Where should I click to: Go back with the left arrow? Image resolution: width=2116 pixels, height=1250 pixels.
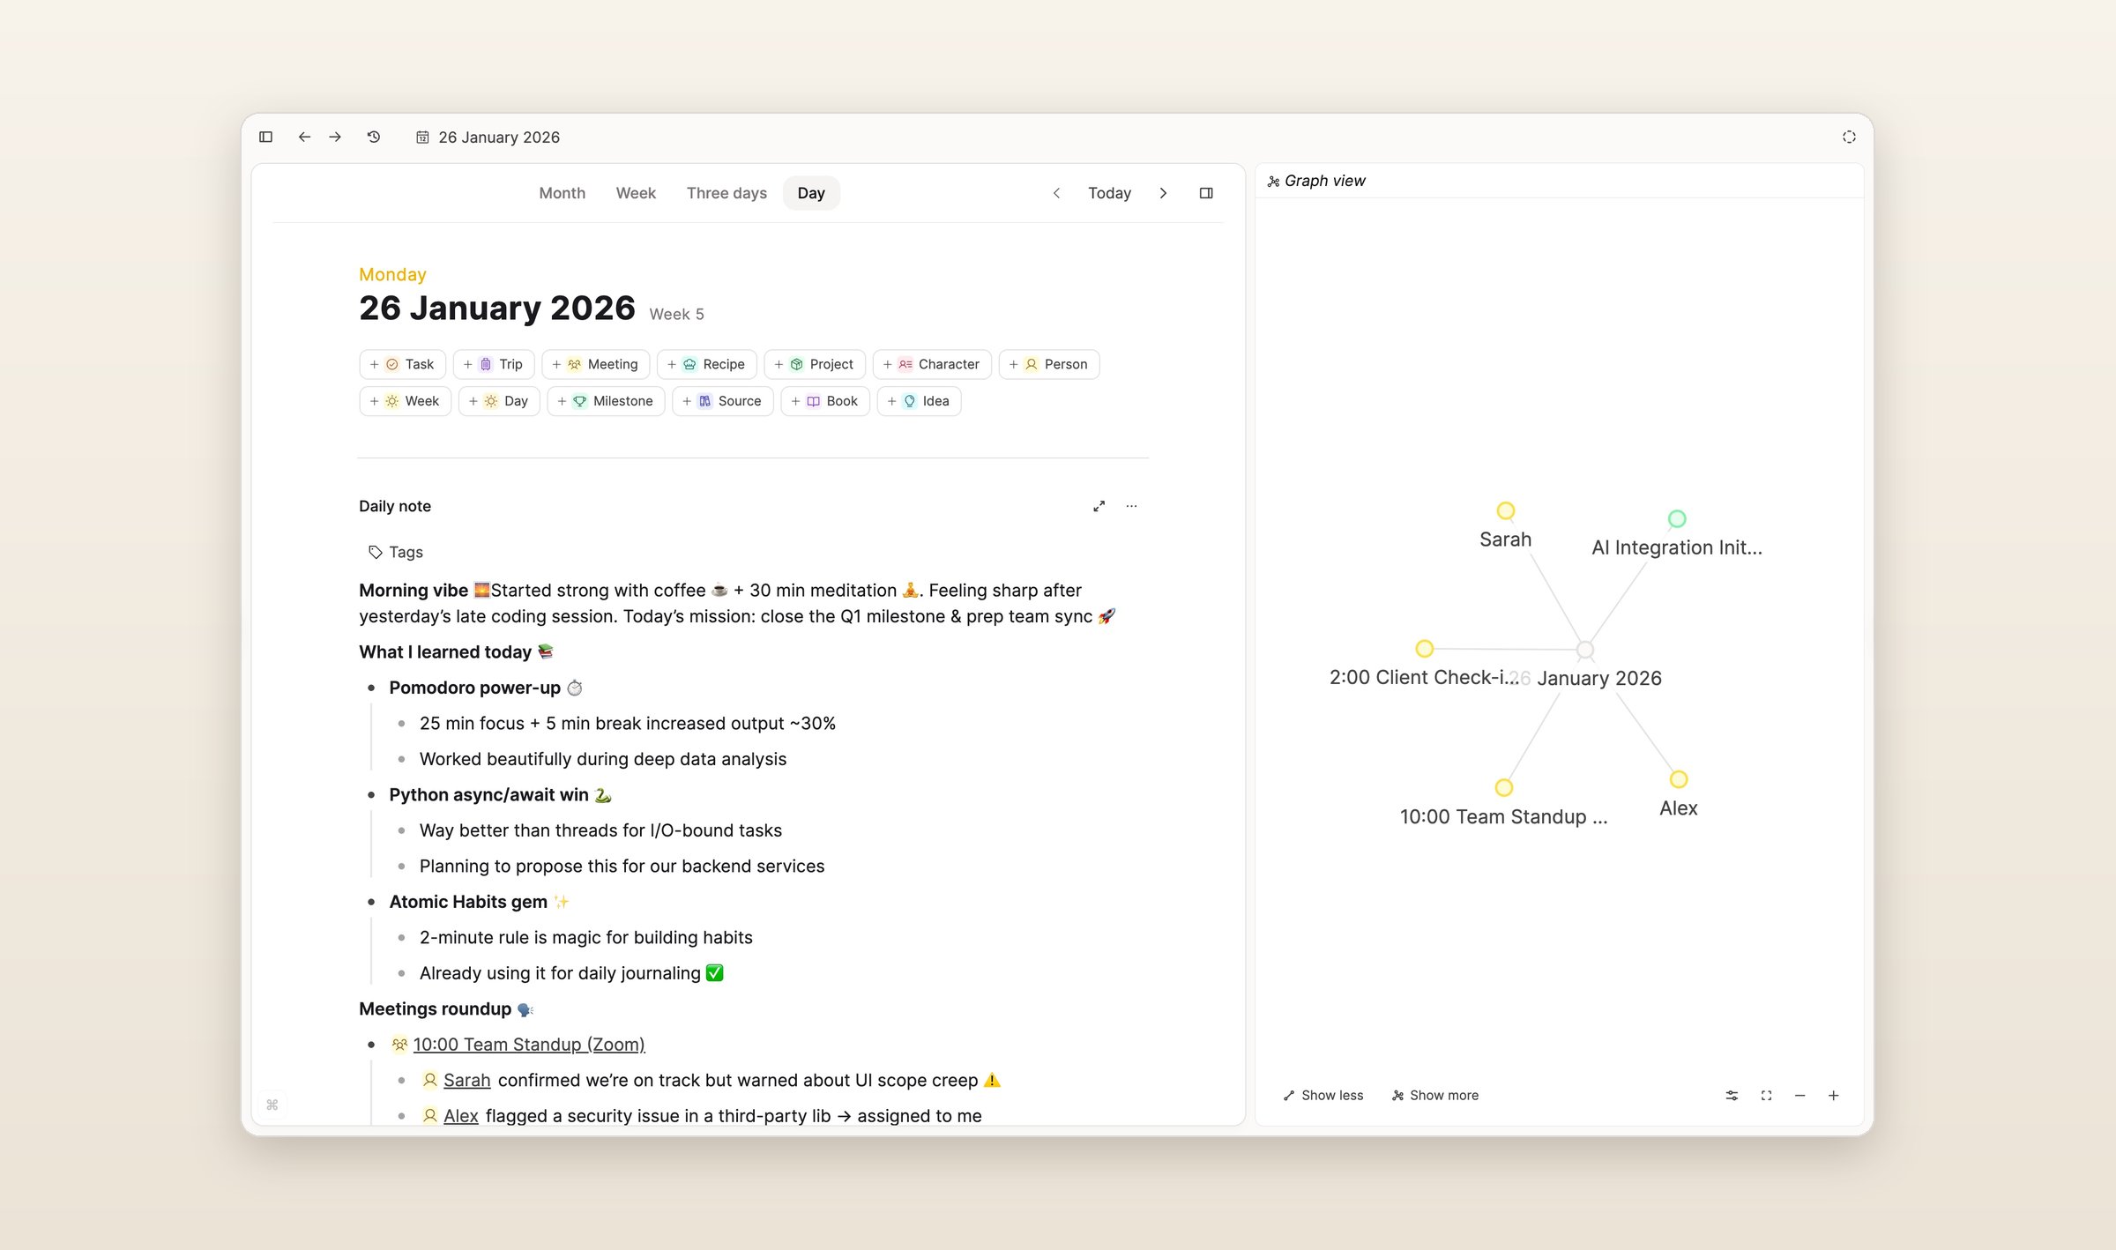point(304,137)
